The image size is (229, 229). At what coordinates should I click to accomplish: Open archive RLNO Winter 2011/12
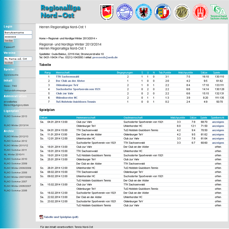16,146
